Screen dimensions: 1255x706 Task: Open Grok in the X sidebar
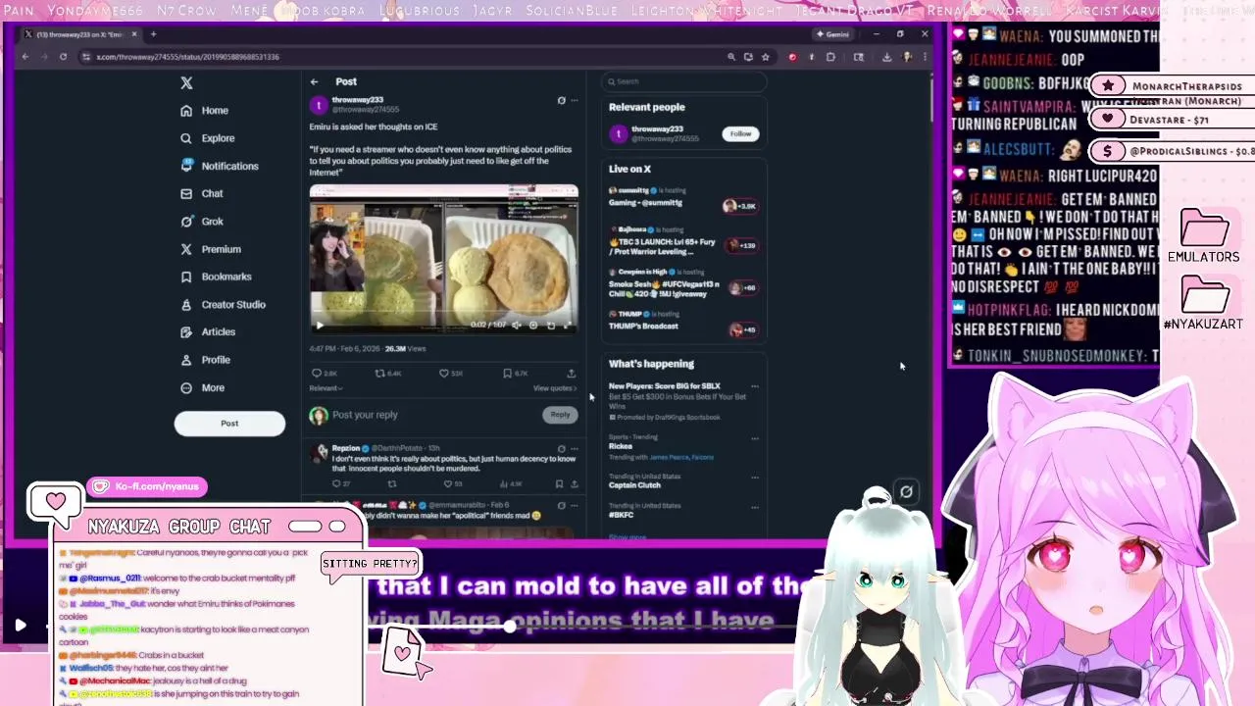click(x=201, y=222)
